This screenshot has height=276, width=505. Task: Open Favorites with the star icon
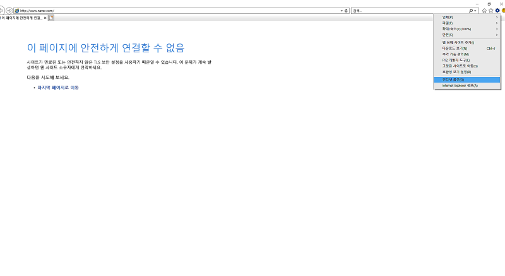[491, 11]
